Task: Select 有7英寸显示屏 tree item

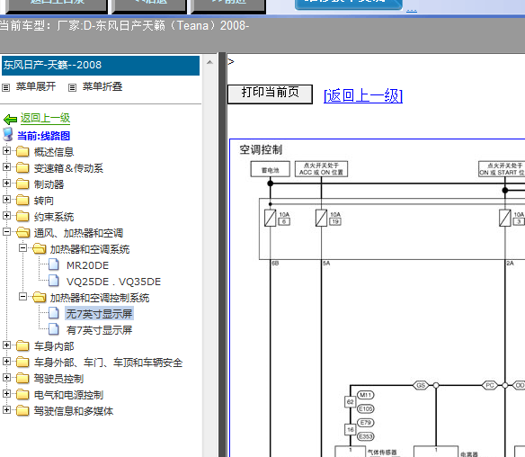Action: point(99,330)
